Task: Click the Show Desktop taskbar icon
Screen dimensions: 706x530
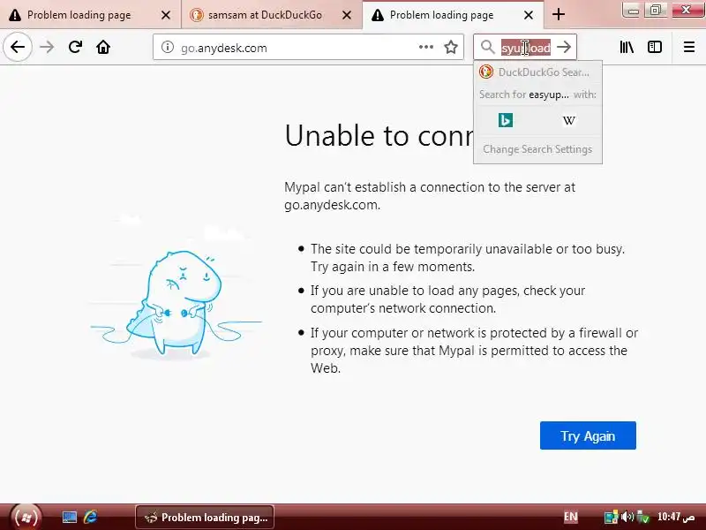Action: coord(70,517)
